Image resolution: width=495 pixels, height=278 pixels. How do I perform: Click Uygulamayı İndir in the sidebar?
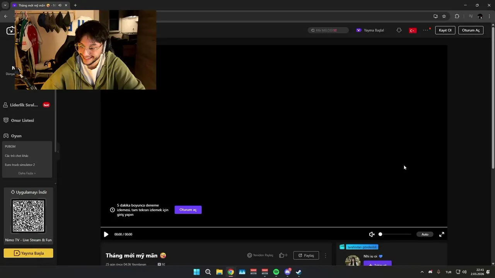click(28, 192)
